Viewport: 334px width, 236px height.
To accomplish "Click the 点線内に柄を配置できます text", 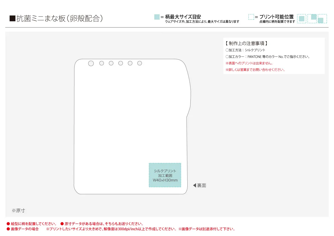I will (277, 22).
